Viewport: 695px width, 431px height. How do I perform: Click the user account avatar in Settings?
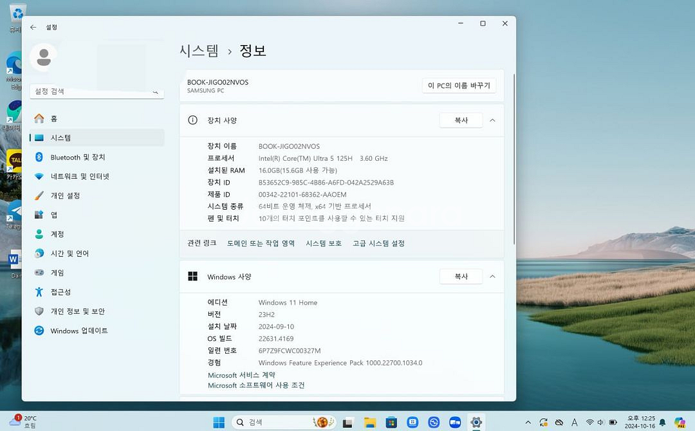(x=44, y=58)
